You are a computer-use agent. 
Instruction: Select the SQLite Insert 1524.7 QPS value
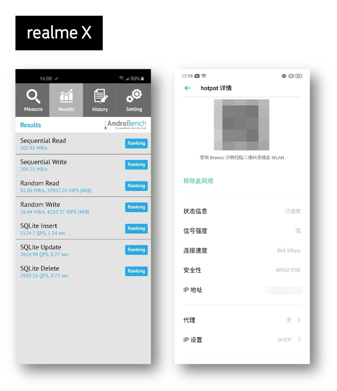click(x=43, y=233)
